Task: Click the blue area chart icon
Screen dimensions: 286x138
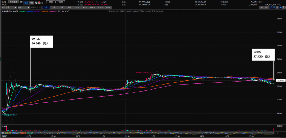Action: tap(281, 7)
